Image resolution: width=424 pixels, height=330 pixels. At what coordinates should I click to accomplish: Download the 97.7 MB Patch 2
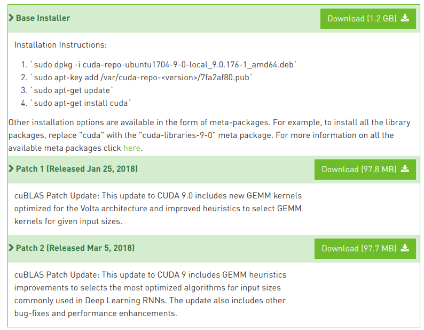[x=359, y=249]
